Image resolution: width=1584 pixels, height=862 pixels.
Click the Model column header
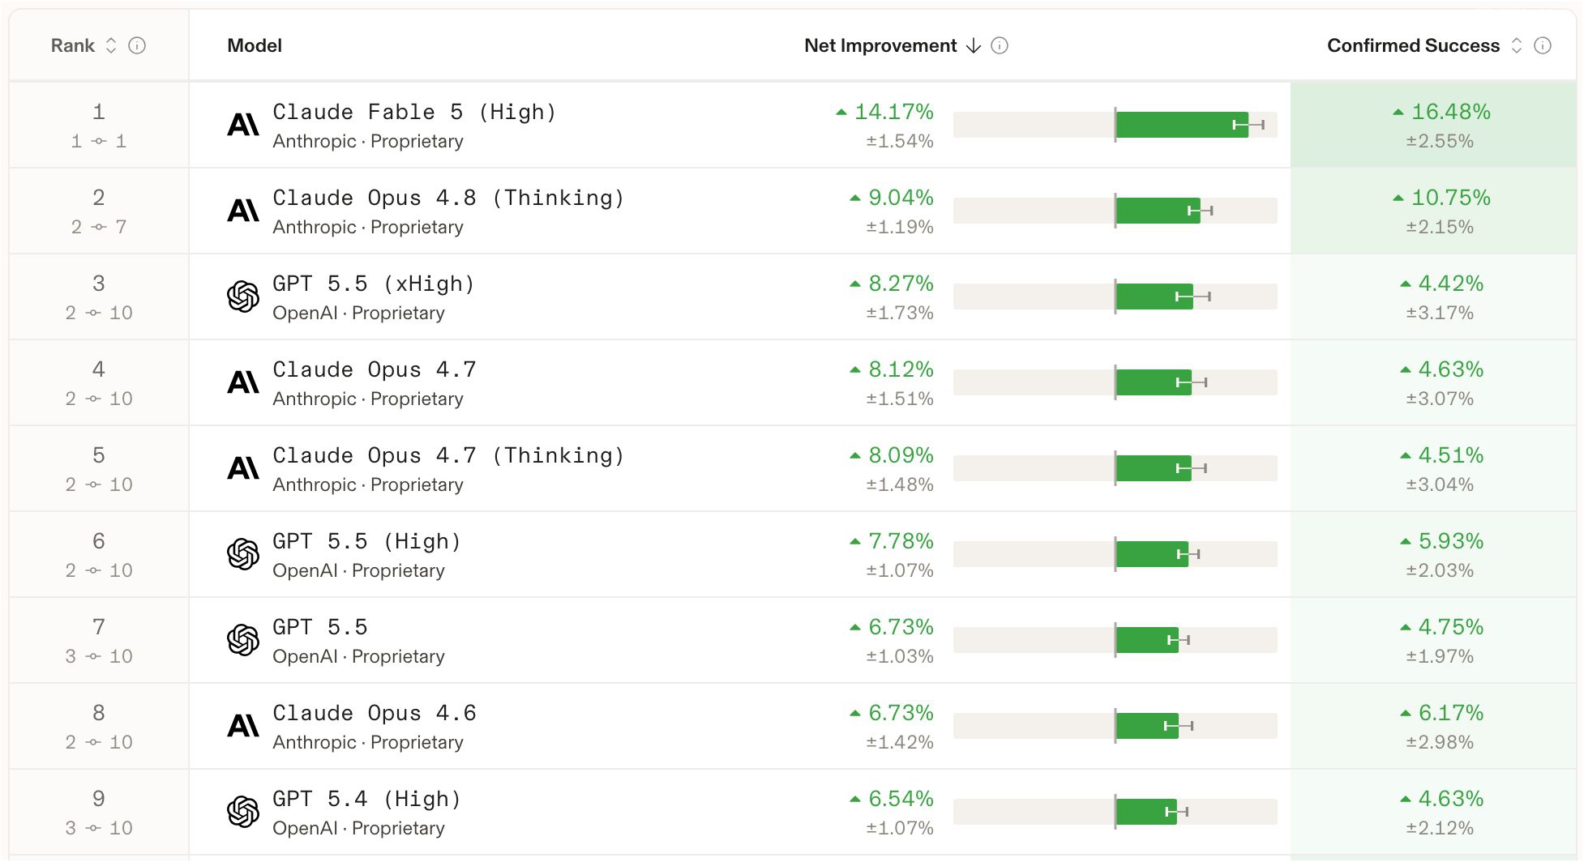[255, 45]
